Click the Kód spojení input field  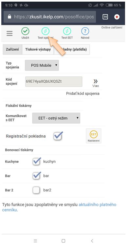coord(54,82)
